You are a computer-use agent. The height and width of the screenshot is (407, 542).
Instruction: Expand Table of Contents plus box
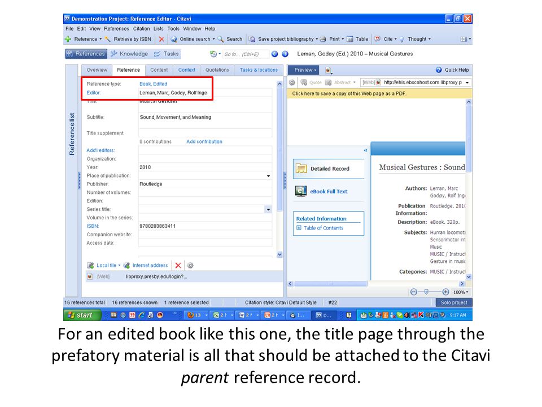299,228
